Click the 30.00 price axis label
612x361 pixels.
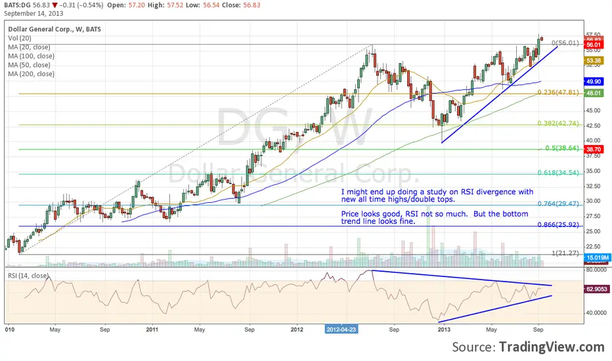(x=593, y=201)
